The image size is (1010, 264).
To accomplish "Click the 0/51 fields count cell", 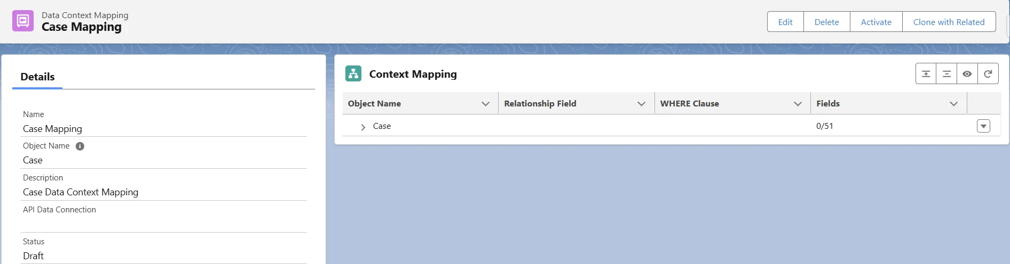I will pos(825,126).
